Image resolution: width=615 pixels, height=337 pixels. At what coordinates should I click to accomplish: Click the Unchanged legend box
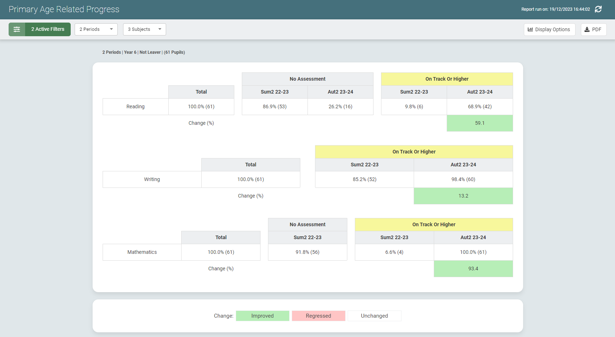coord(374,316)
